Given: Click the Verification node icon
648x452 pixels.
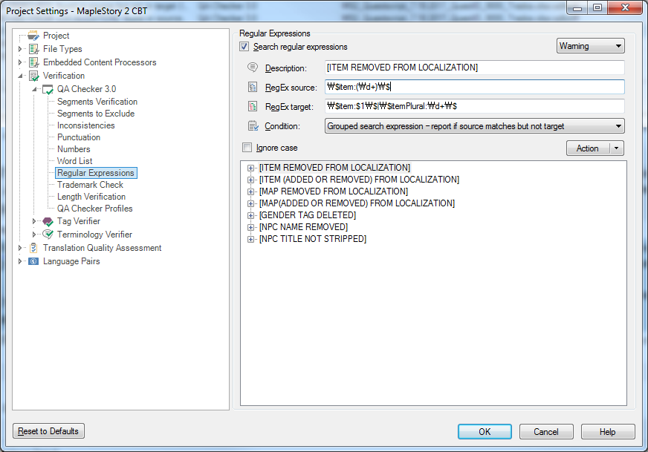Looking at the screenshot, I should [x=33, y=76].
